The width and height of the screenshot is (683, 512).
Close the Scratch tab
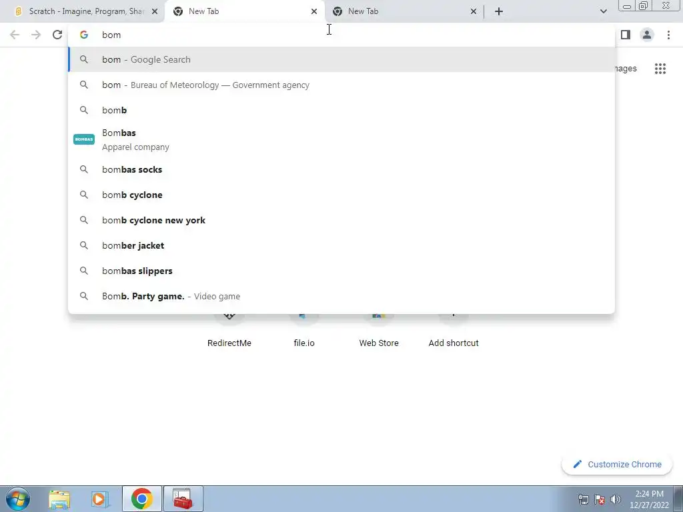point(154,11)
